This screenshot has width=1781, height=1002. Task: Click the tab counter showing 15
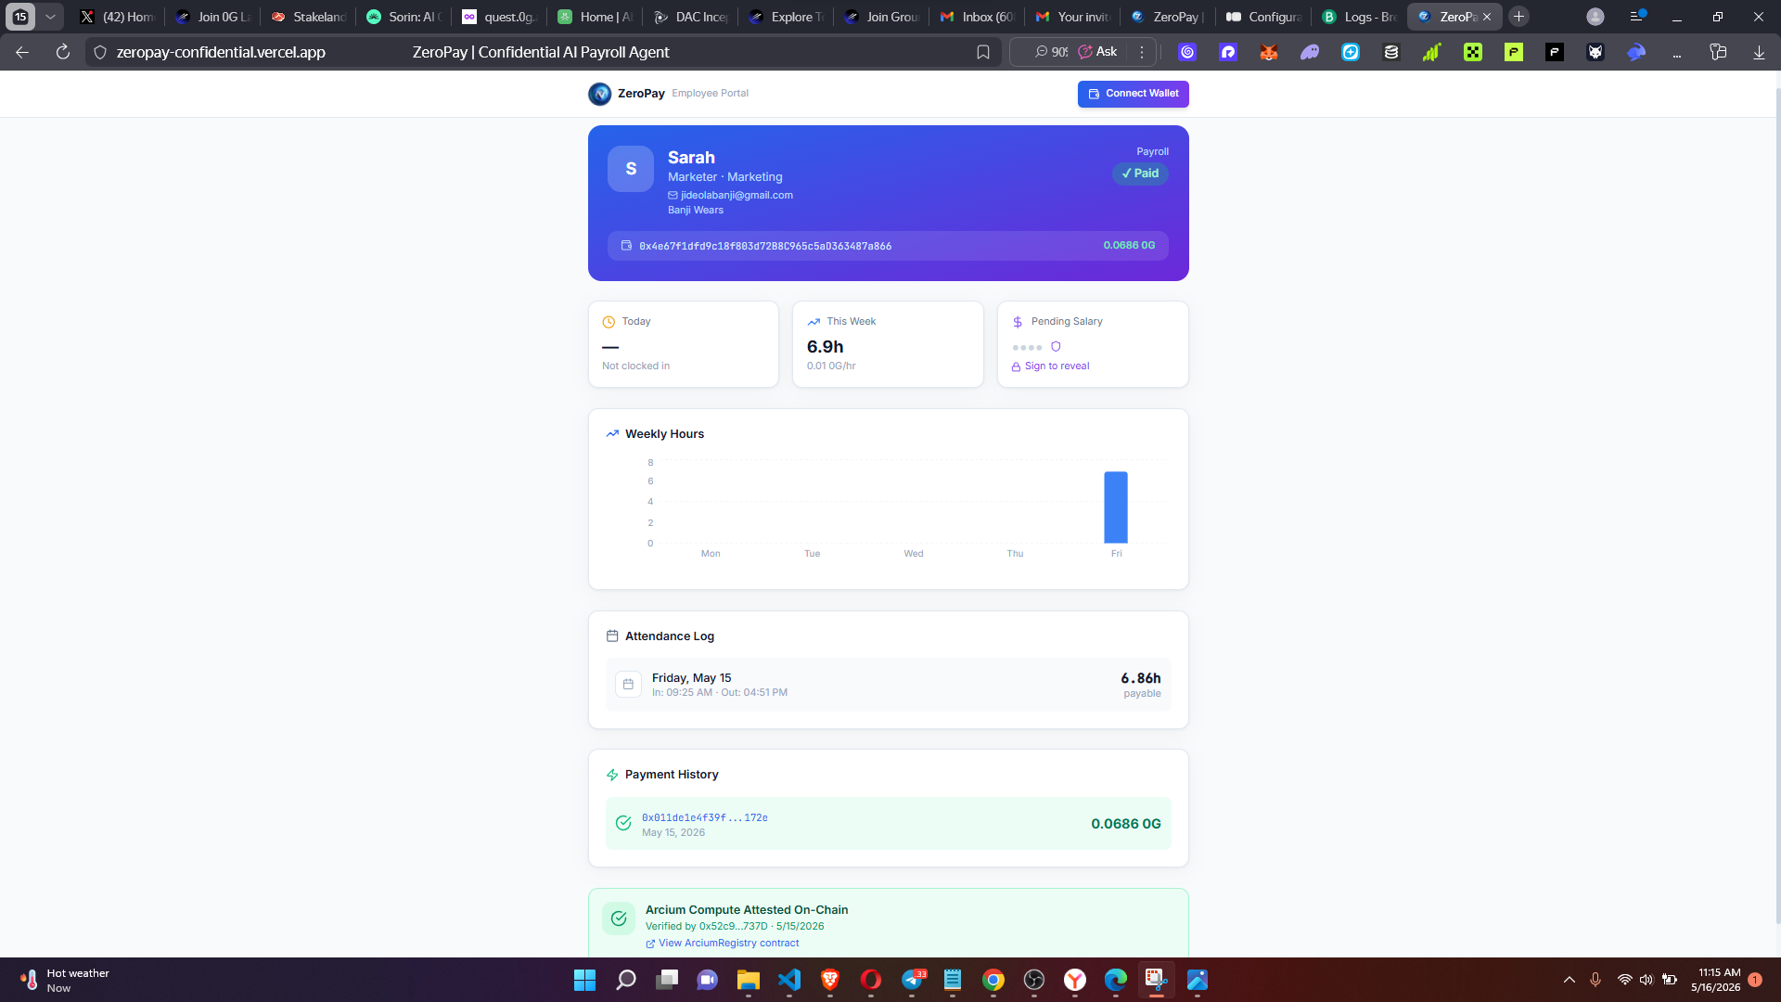20,17
